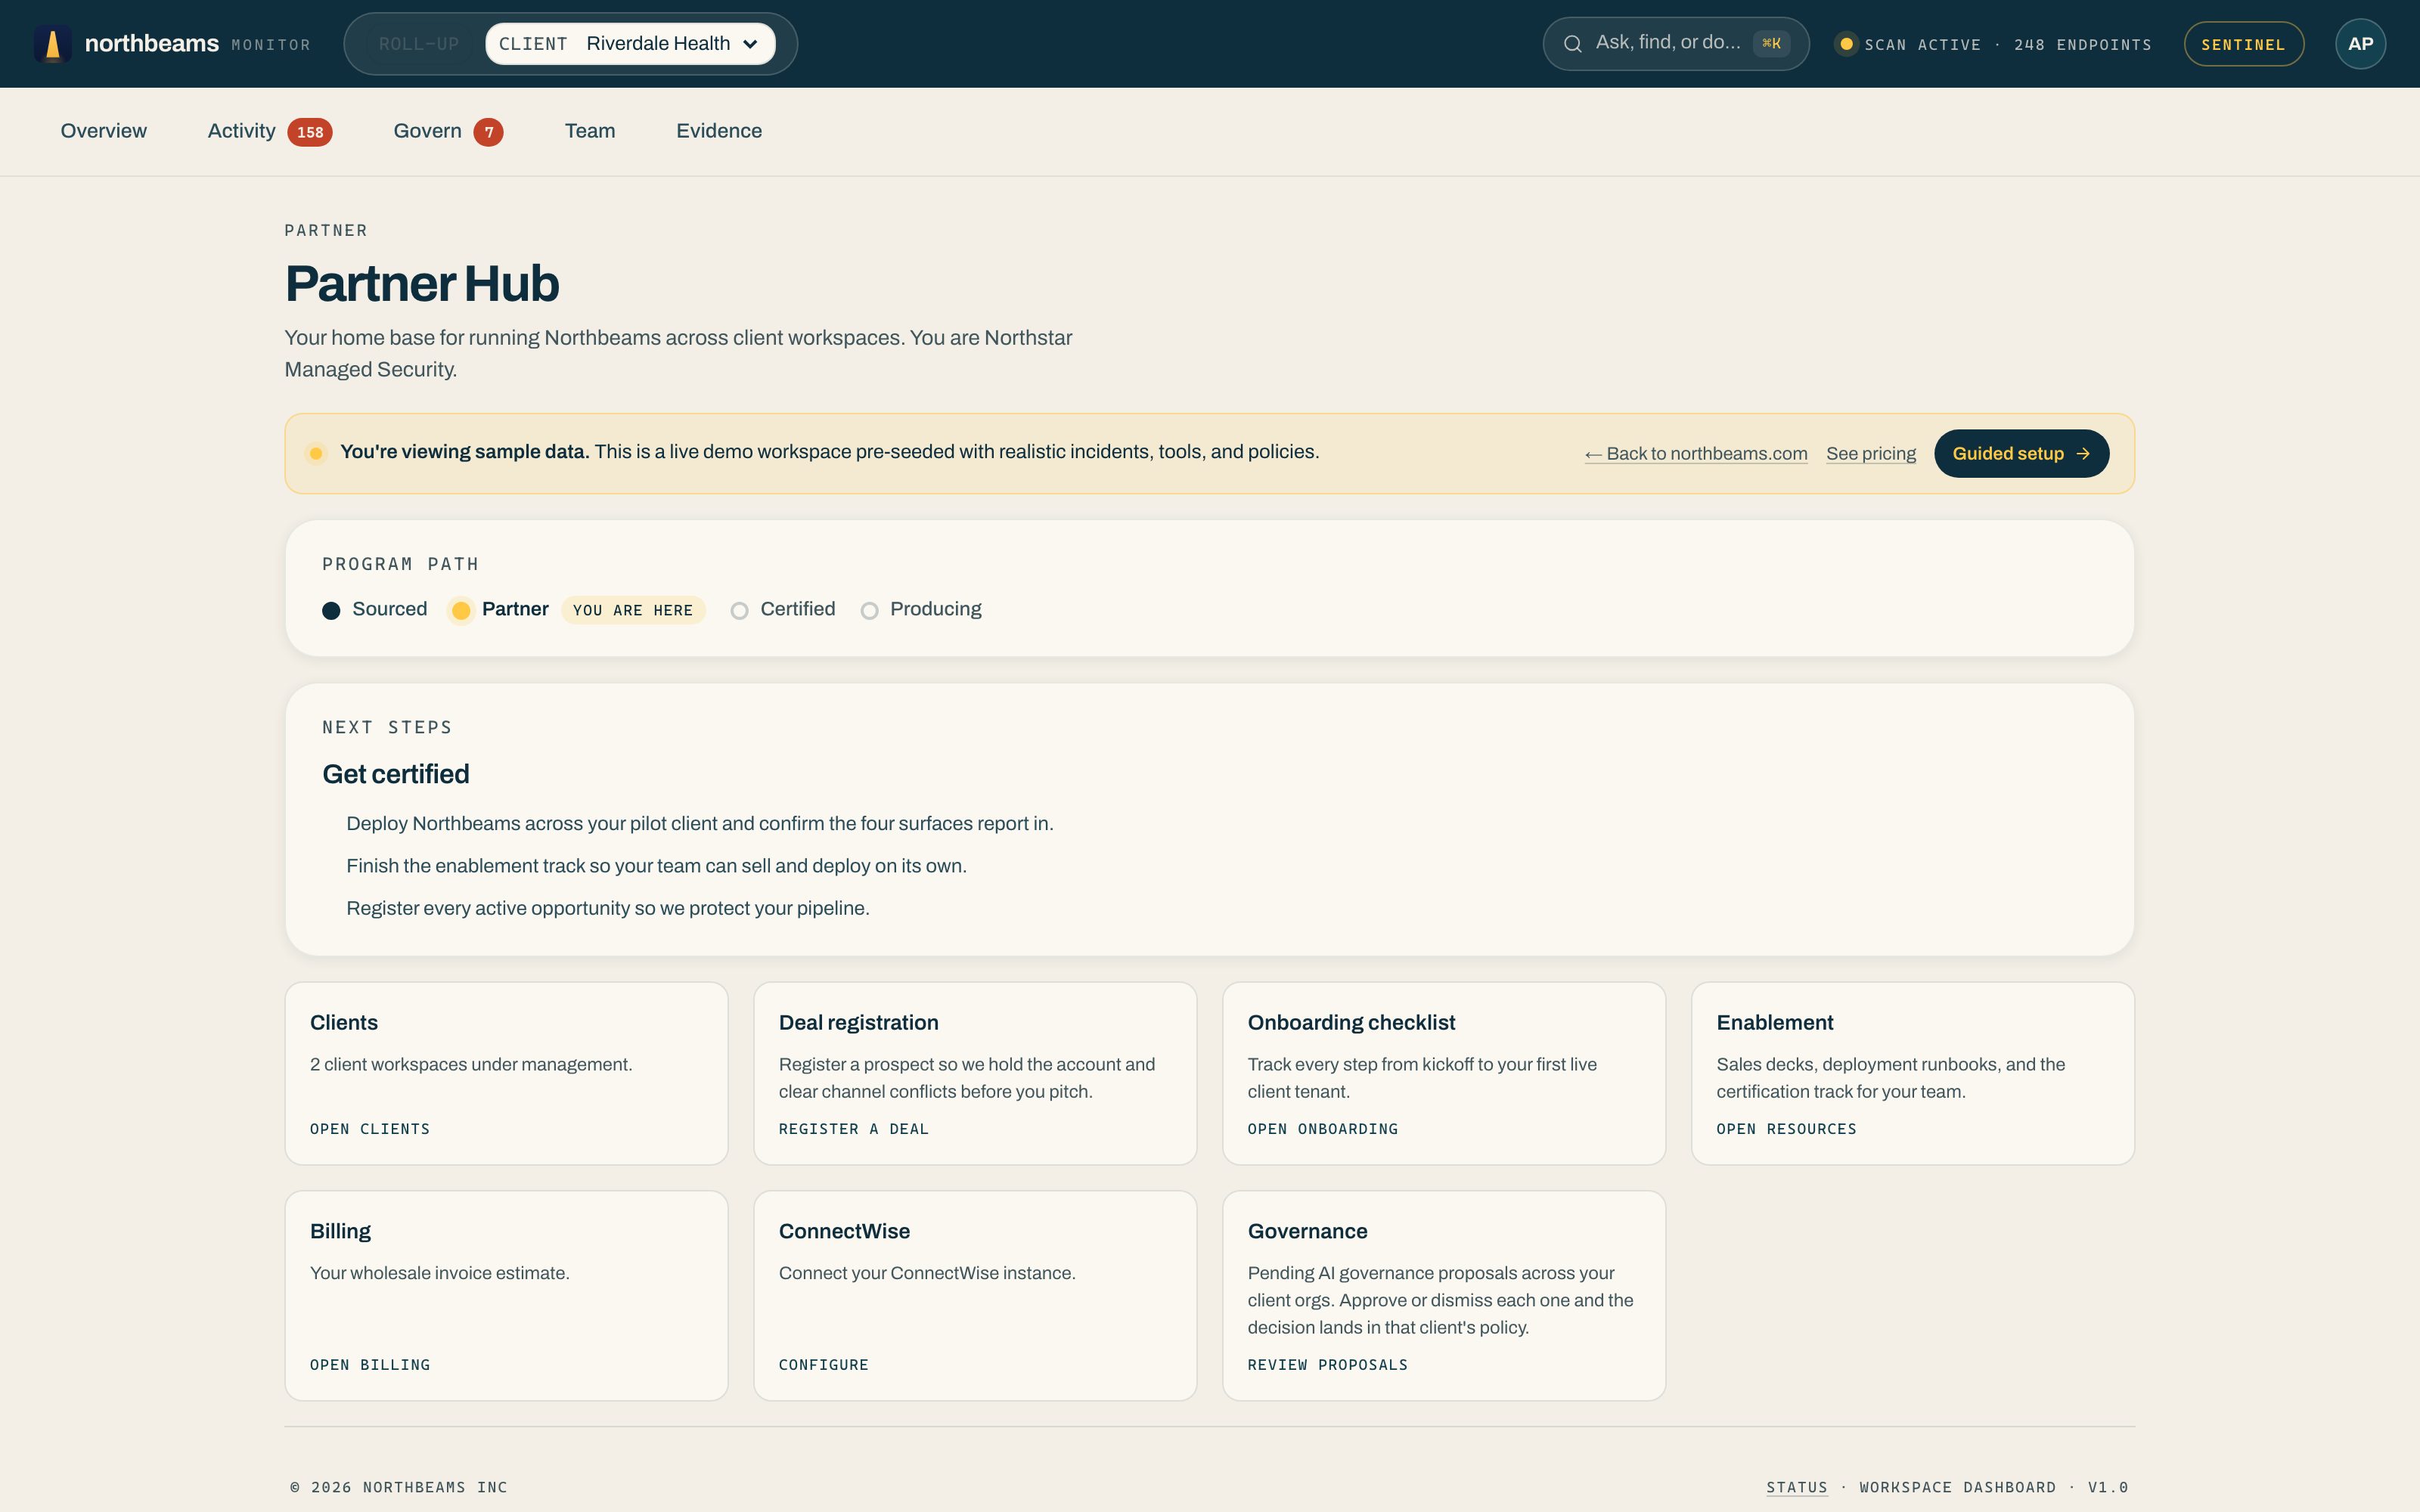
Task: Start the Guided setup
Action: [2022, 454]
